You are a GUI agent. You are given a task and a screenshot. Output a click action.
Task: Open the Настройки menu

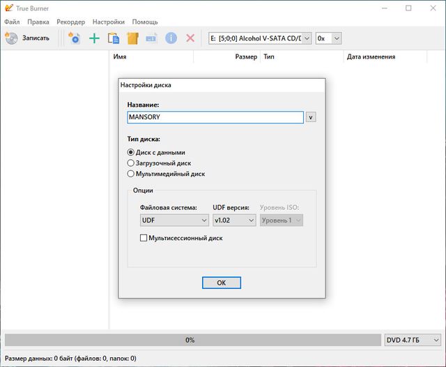tap(109, 22)
